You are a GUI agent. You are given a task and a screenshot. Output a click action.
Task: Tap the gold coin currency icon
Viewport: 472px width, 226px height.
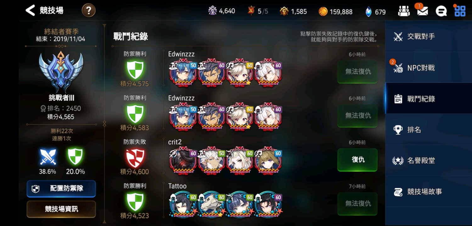click(x=323, y=12)
